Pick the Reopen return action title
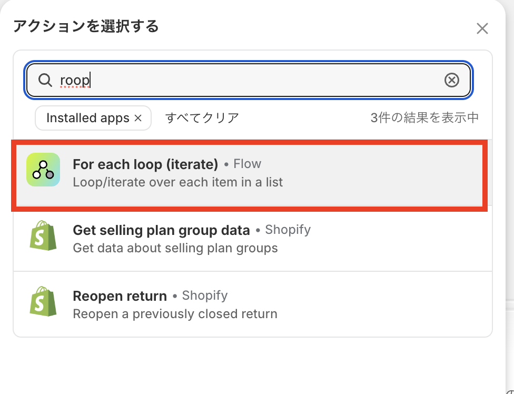Image resolution: width=514 pixels, height=394 pixels. 120,295
